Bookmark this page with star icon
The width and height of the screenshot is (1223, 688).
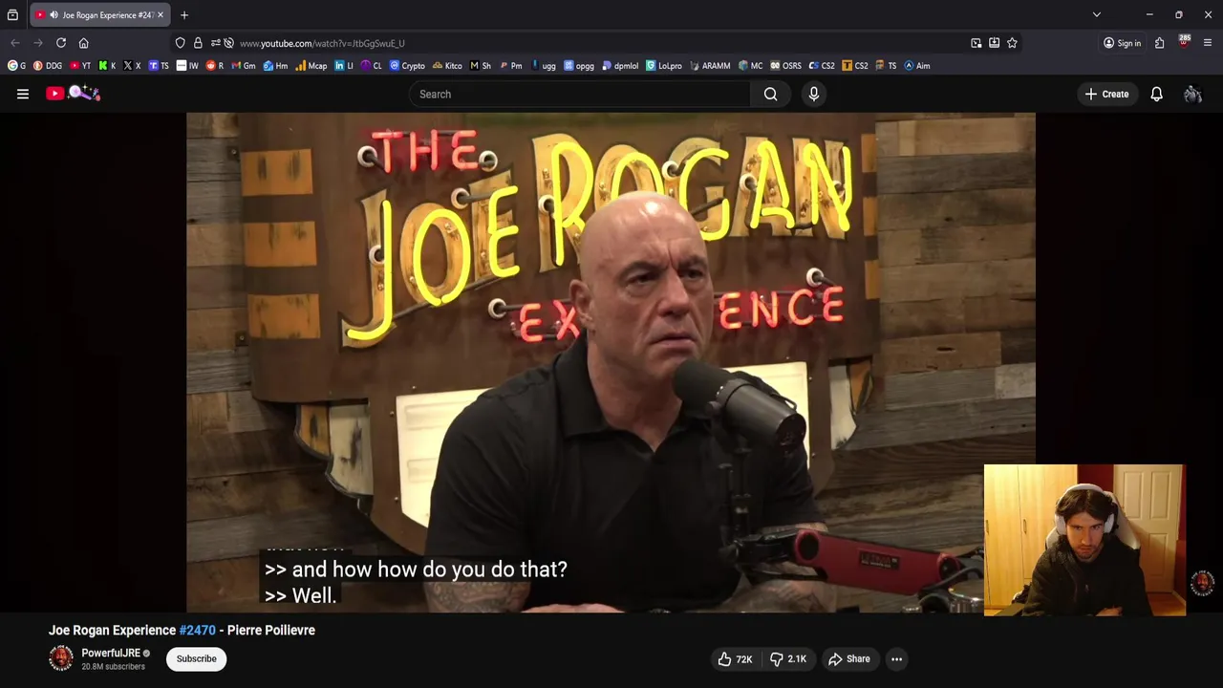pos(1012,43)
